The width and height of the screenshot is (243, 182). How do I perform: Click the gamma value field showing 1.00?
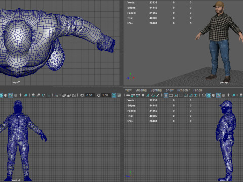coord(105,95)
